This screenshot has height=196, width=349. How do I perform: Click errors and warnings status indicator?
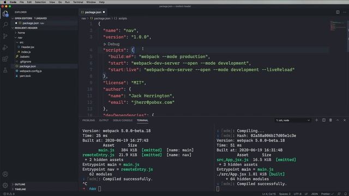[x=9, y=194]
